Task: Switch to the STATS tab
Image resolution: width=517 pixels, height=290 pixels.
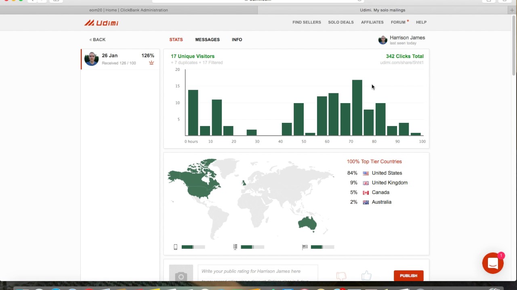Action: (x=176, y=39)
